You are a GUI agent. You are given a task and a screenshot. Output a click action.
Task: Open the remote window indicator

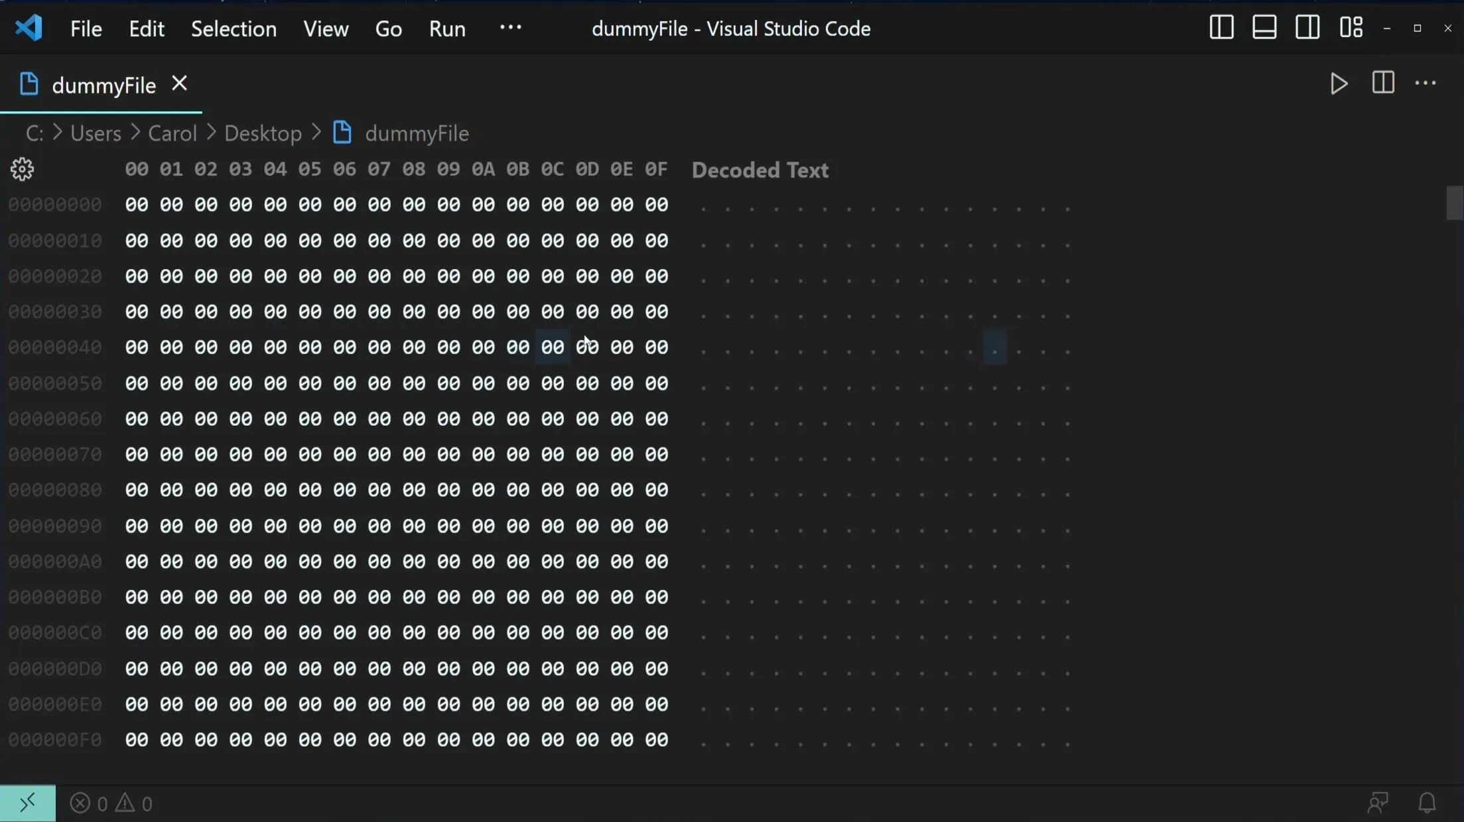pos(27,803)
